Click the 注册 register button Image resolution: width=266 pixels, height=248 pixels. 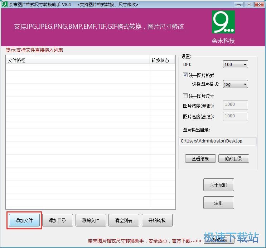[x=218, y=203]
